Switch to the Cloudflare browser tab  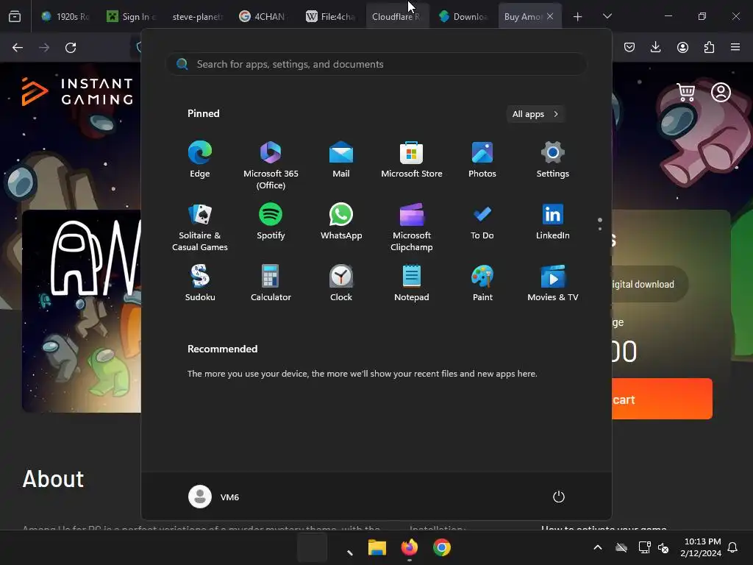coord(396,16)
